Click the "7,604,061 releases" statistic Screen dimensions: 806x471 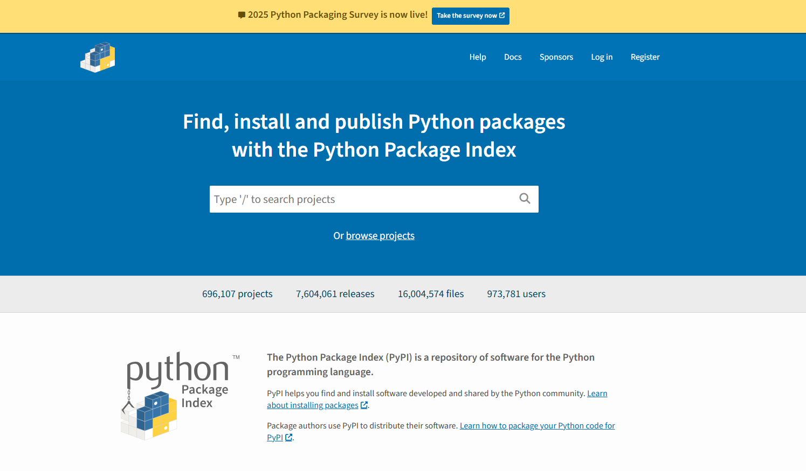[x=335, y=294]
